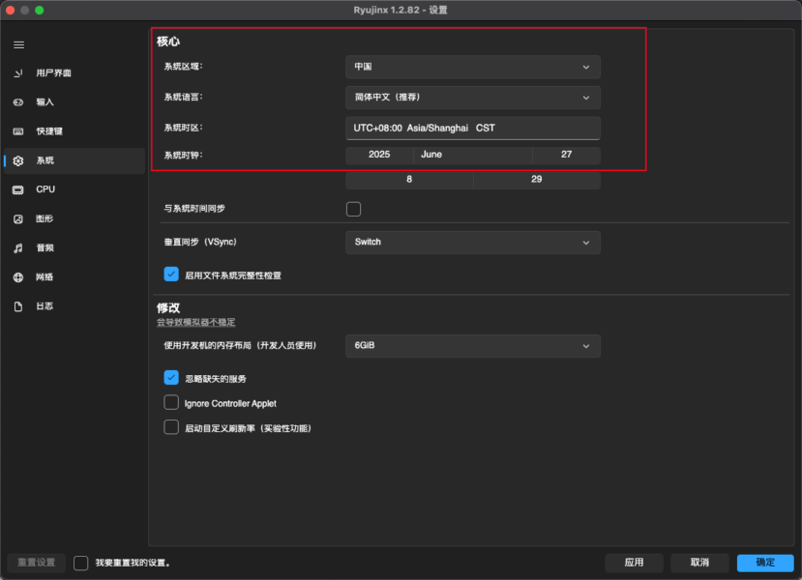Switch to the 日志 settings tab
The height and width of the screenshot is (580, 802).
point(74,306)
